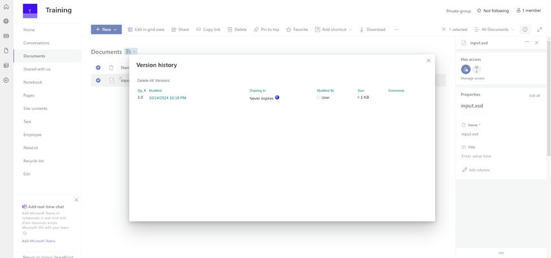Open the My files page icon

pos(6,50)
